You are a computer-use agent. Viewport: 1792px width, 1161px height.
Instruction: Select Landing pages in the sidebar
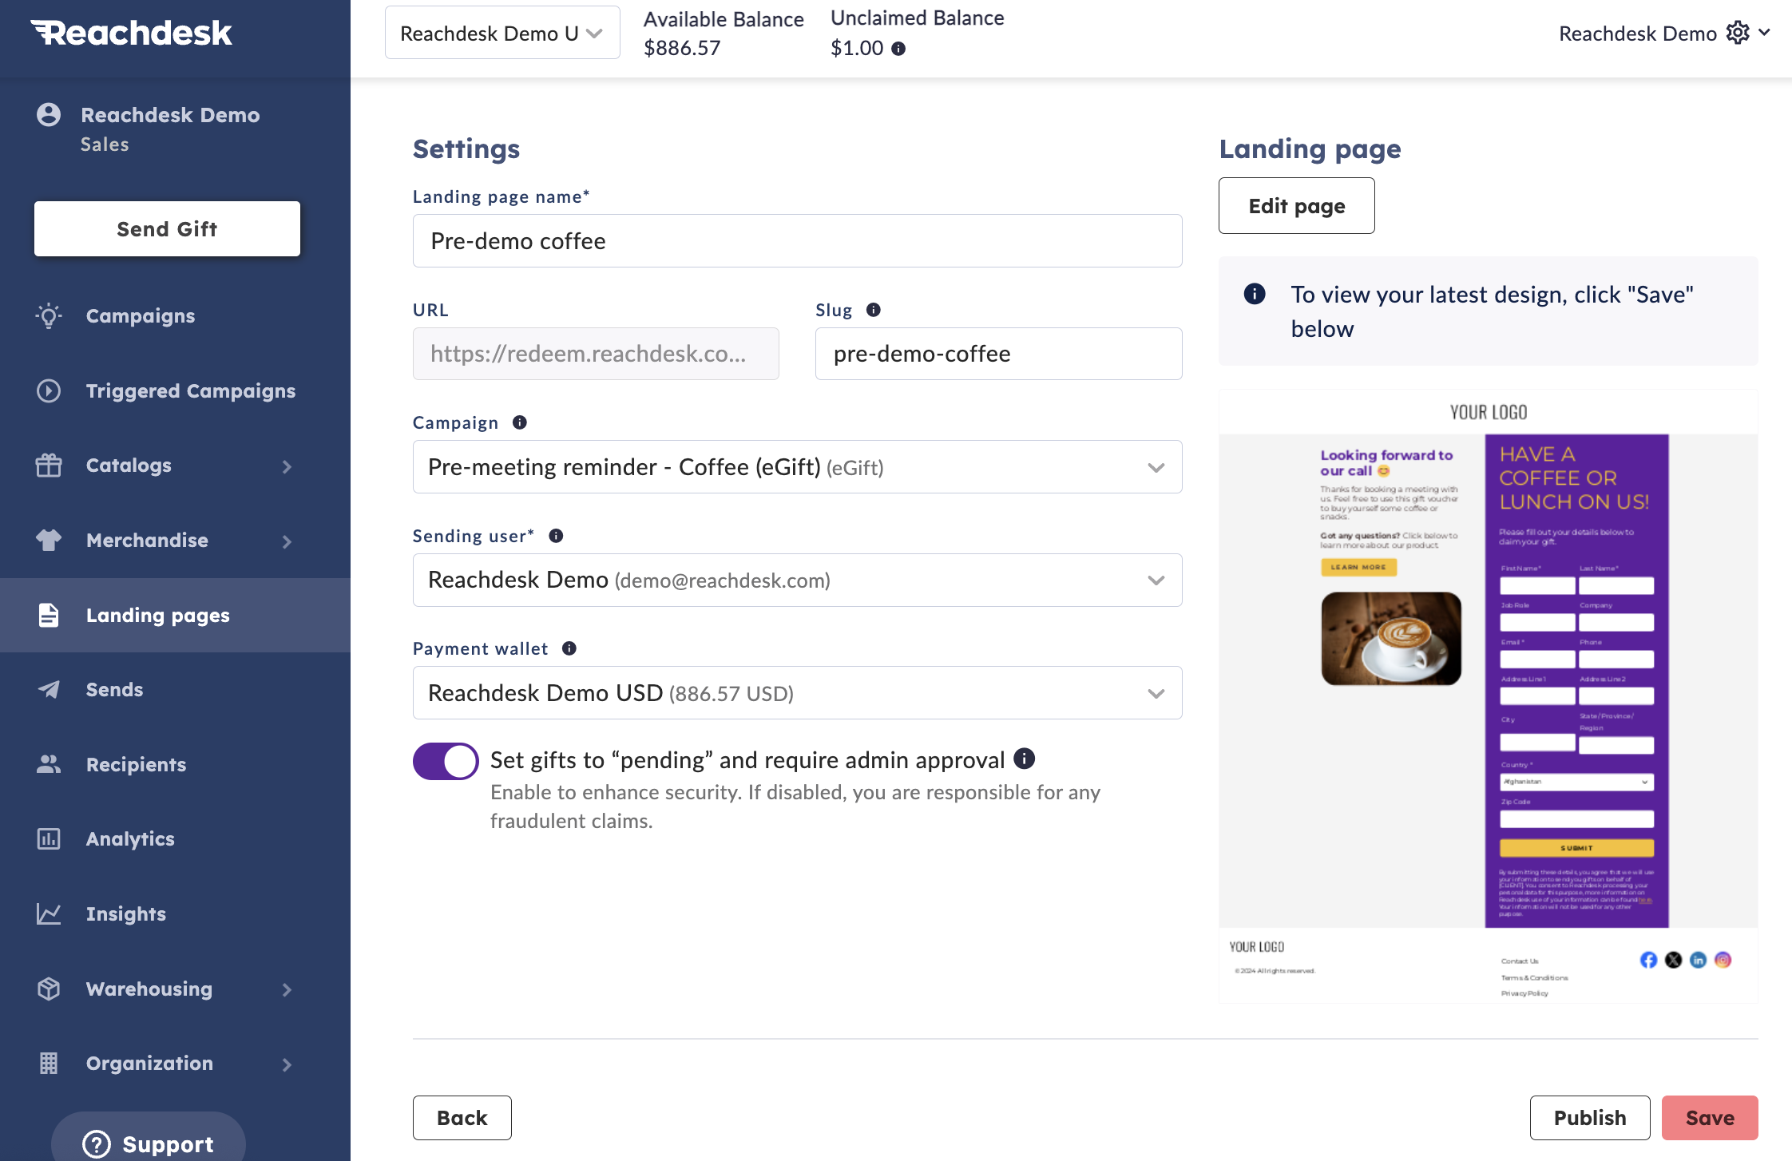(175, 615)
